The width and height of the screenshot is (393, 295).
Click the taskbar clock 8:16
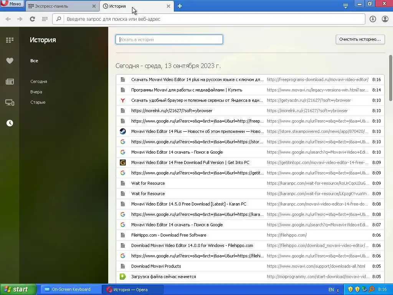[382, 290]
